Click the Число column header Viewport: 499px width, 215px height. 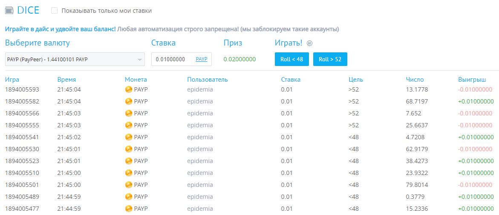415,80
